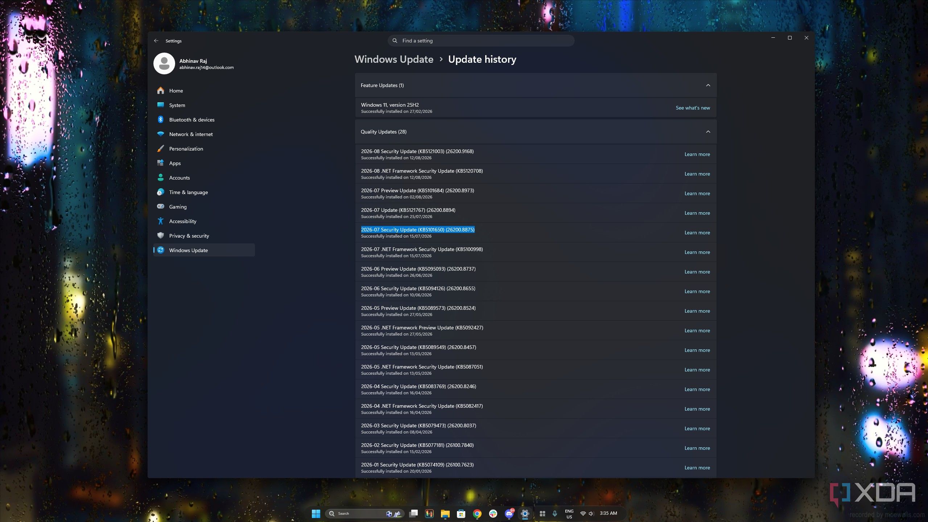Click the back arrow in Settings
Viewport: 928px width, 522px height.
coord(156,41)
